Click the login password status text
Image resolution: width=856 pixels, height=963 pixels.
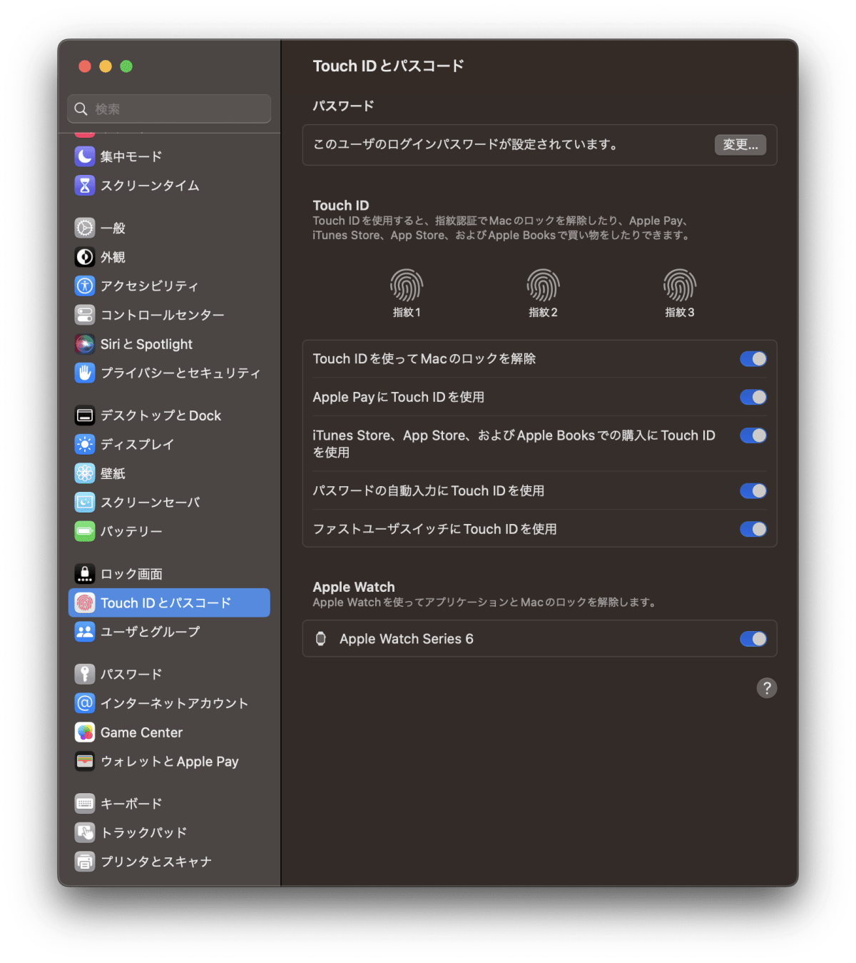[466, 144]
